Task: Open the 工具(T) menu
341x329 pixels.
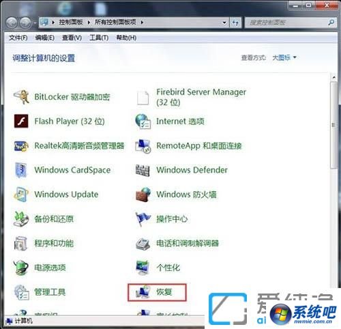Action: (x=99, y=38)
